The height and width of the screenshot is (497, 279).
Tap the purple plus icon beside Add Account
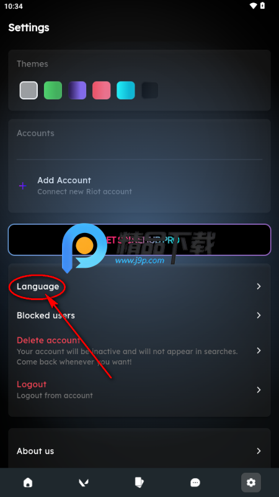tap(22, 186)
